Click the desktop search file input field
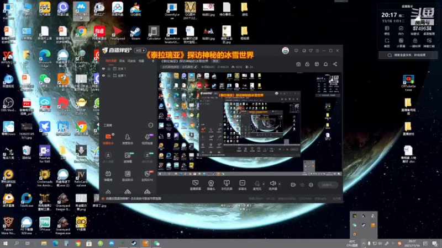Screen dimensions: 442x248 point(408,55)
